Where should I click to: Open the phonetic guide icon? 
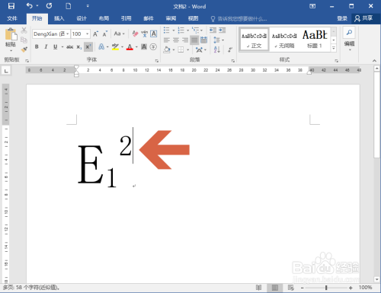point(144,33)
